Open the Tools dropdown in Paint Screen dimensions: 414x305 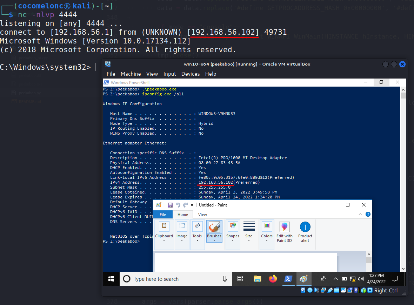point(197,234)
